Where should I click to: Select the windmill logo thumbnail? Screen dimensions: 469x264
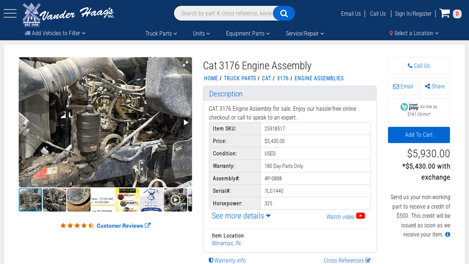(x=151, y=199)
